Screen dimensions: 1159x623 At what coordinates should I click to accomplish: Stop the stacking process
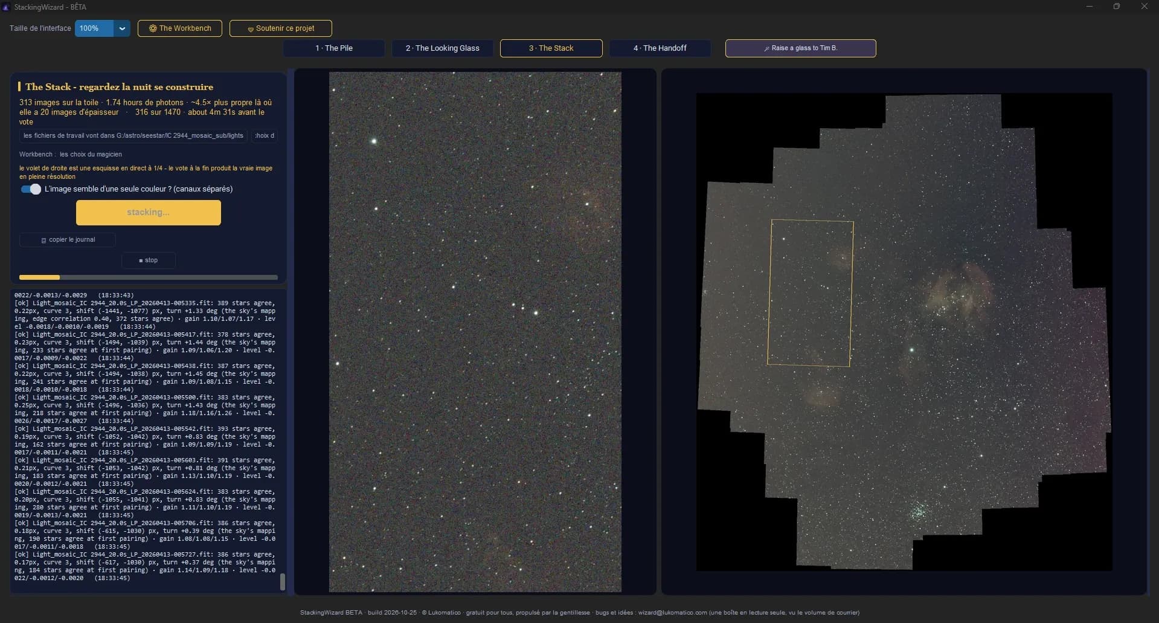(149, 260)
